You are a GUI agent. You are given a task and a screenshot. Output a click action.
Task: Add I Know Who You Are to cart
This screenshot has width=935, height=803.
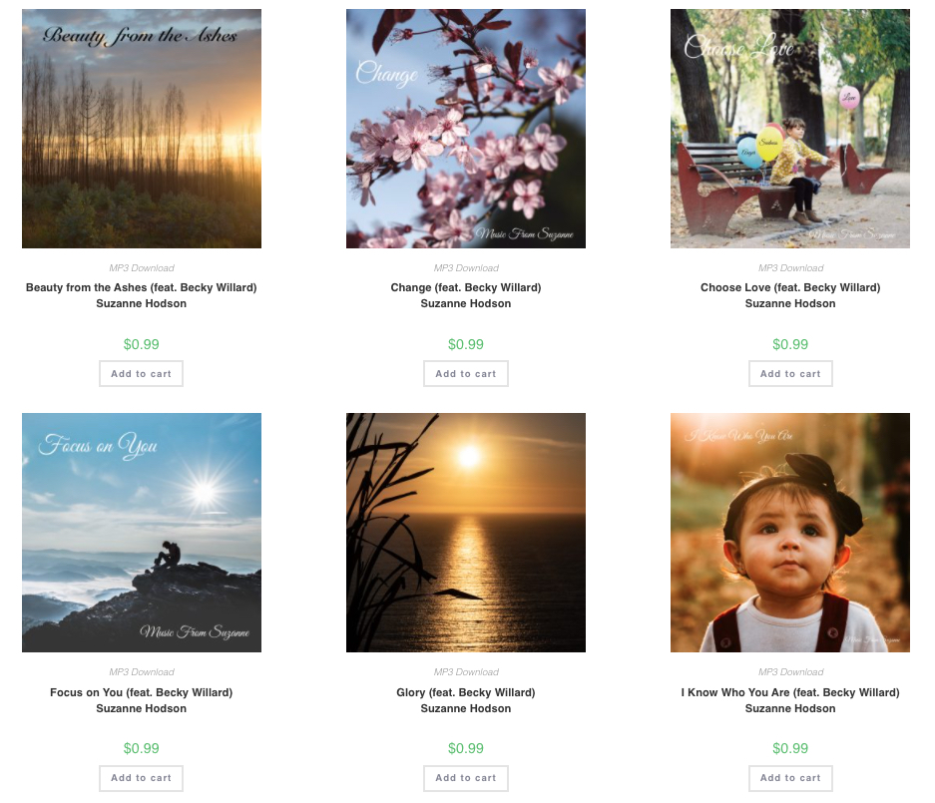pyautogui.click(x=790, y=778)
